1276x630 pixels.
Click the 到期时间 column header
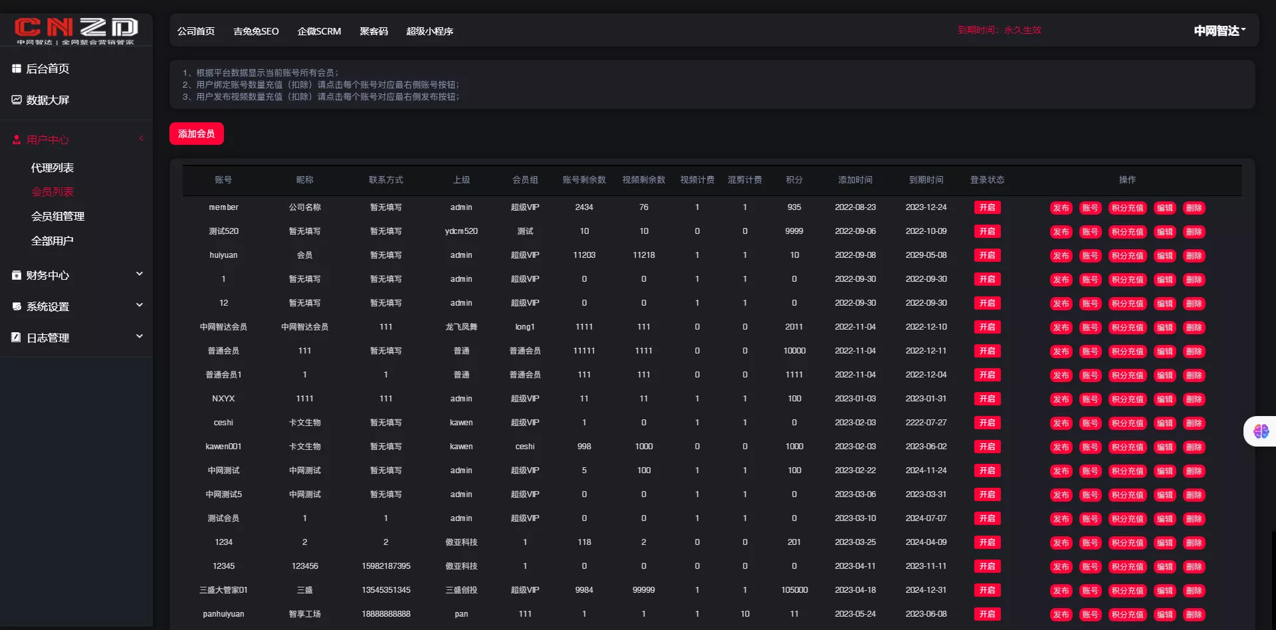pyautogui.click(x=926, y=180)
